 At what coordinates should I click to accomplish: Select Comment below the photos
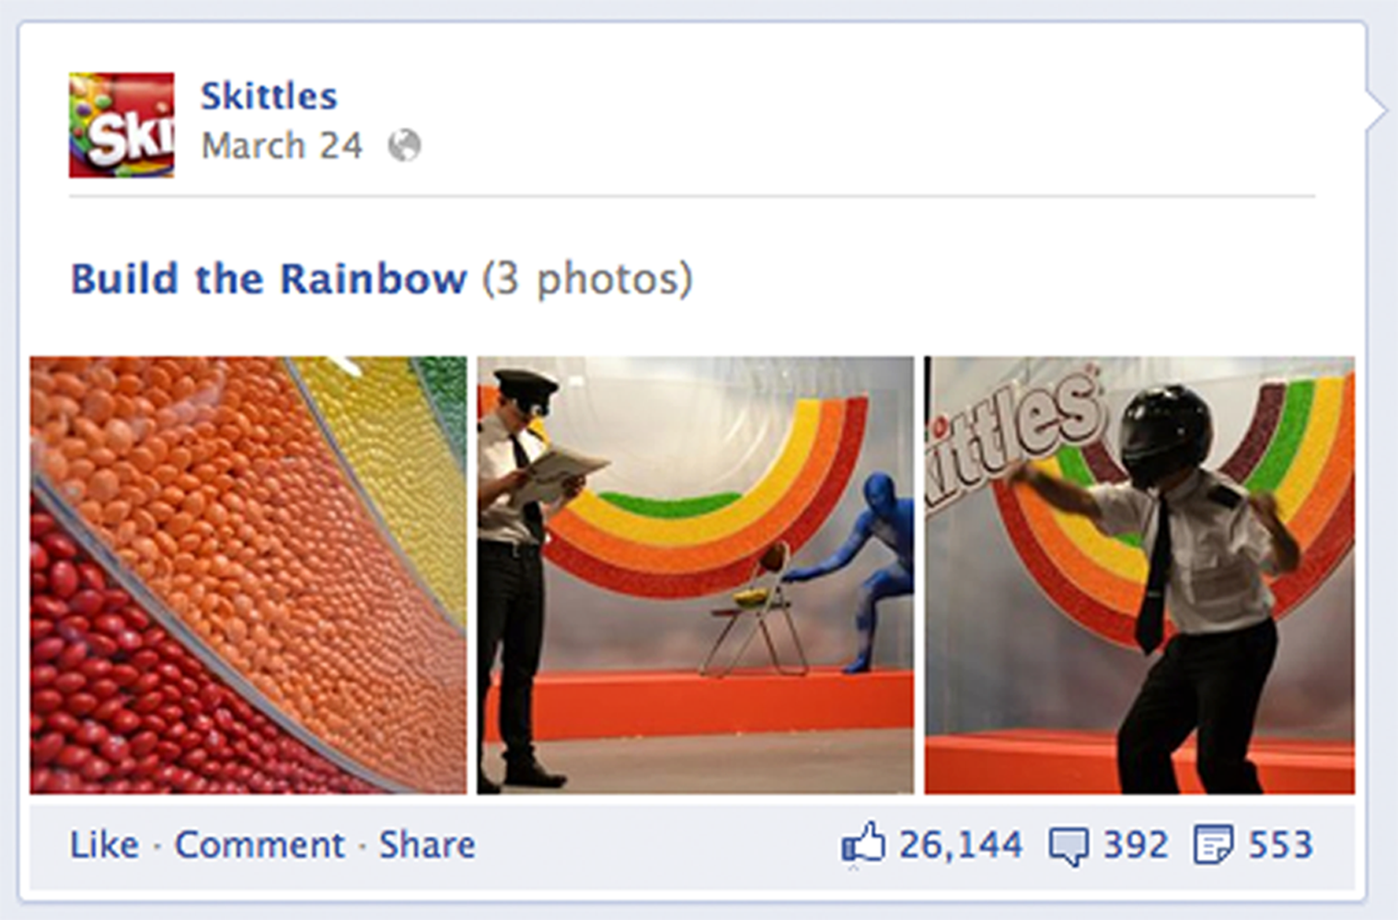coord(260,845)
